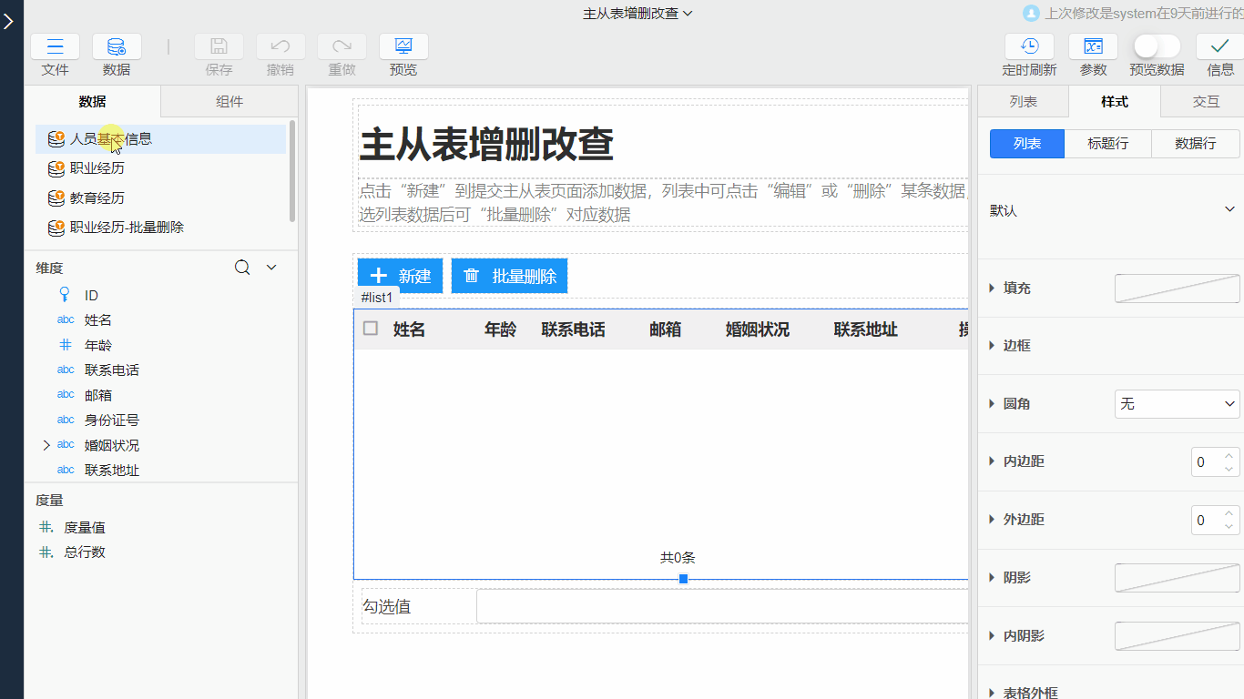
Task: Click the 撤销 undo icon
Action: click(280, 46)
